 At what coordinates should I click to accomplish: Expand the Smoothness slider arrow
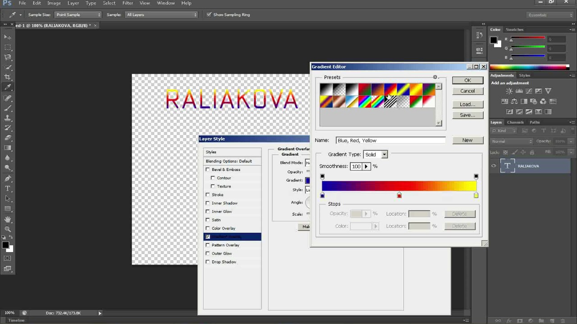[366, 166]
